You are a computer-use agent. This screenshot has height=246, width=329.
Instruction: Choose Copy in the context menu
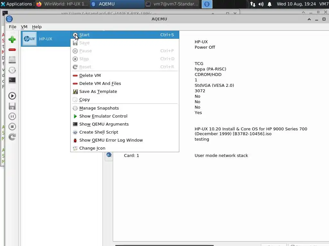pyautogui.click(x=125, y=100)
